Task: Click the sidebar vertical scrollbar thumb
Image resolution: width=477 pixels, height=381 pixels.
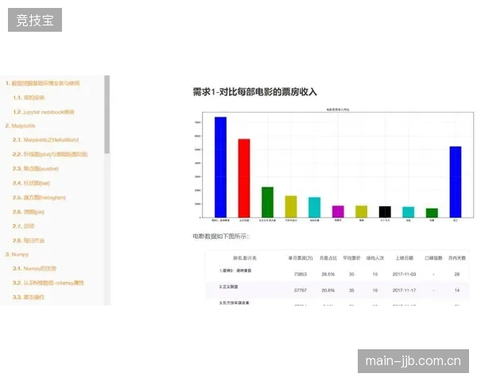Action: pyautogui.click(x=107, y=114)
